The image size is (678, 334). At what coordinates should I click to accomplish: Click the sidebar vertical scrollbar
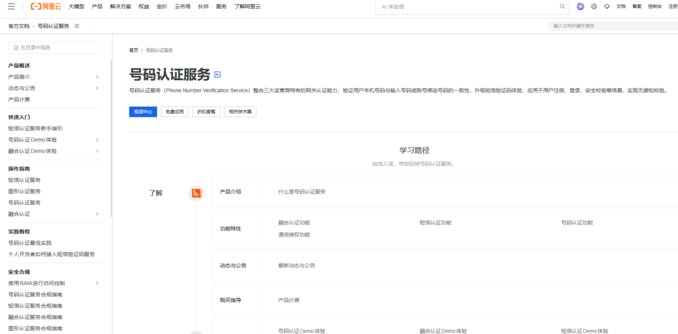tap(111, 138)
